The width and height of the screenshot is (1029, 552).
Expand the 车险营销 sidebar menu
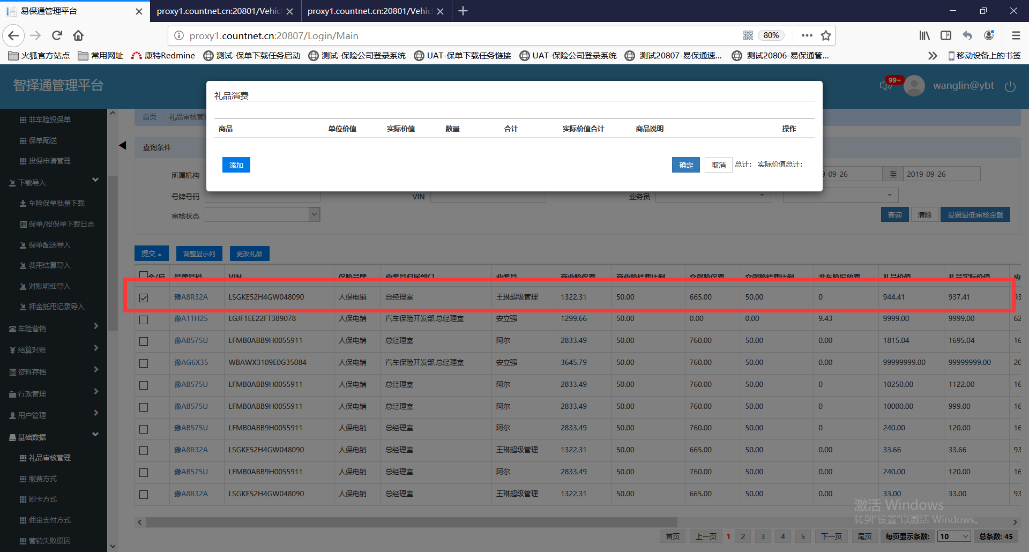click(54, 329)
